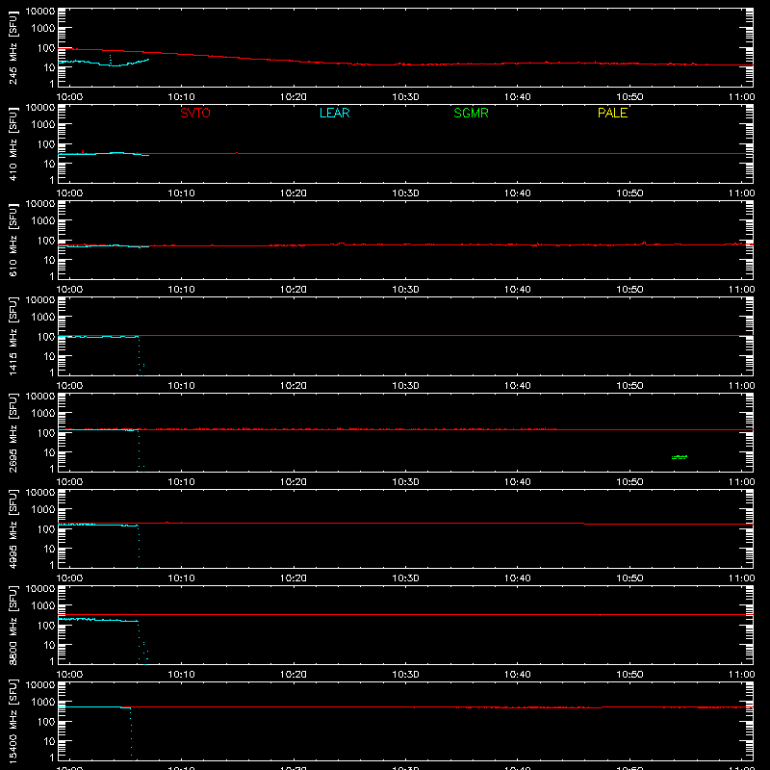
Task: Click 10:40 time tick below the 610 MHz panel
Action: click(517, 290)
